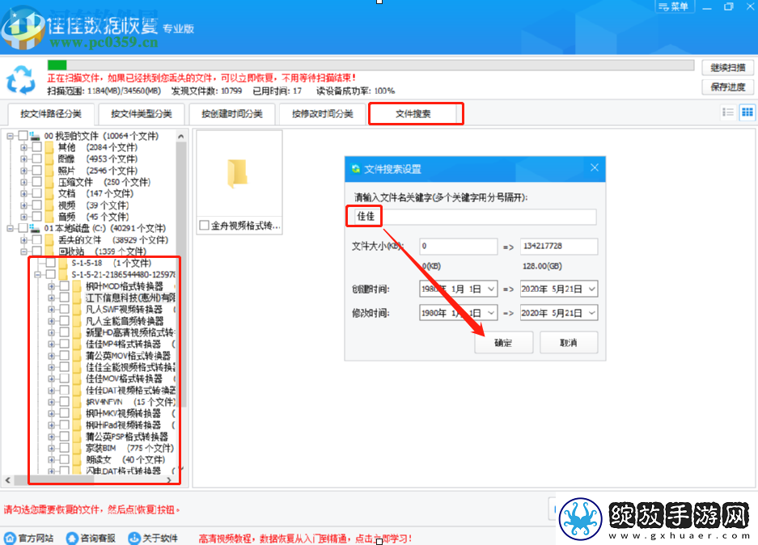The image size is (758, 545).
Task: Open 修改时间 end date dropdown
Action: [591, 313]
